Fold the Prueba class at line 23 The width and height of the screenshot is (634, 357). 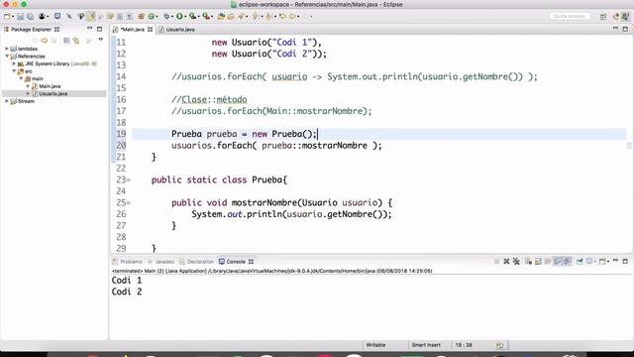click(x=129, y=179)
